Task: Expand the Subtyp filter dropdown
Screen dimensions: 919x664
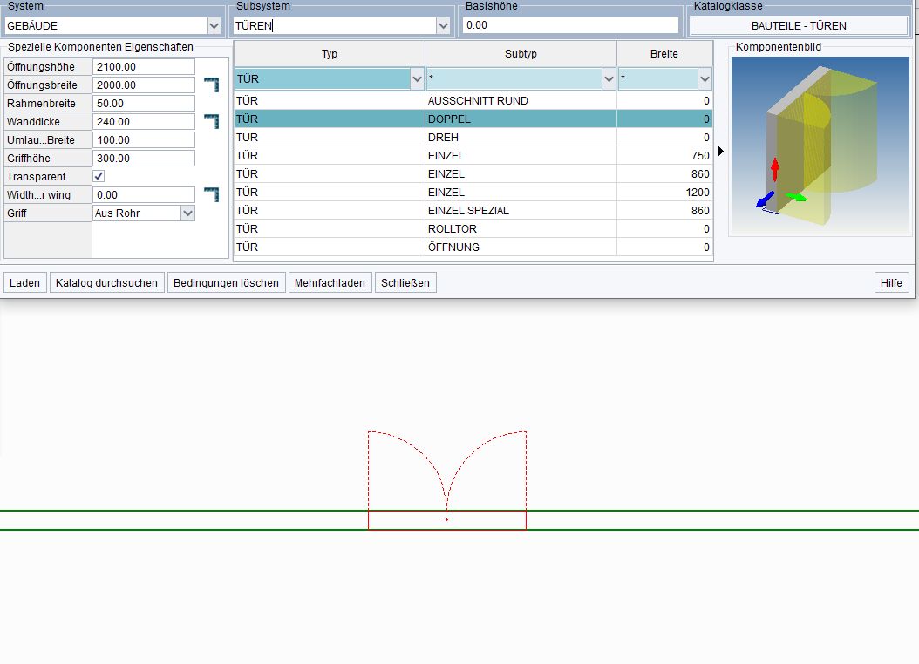Action: (x=609, y=79)
